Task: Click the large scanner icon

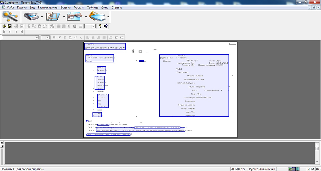Action: 31,16
